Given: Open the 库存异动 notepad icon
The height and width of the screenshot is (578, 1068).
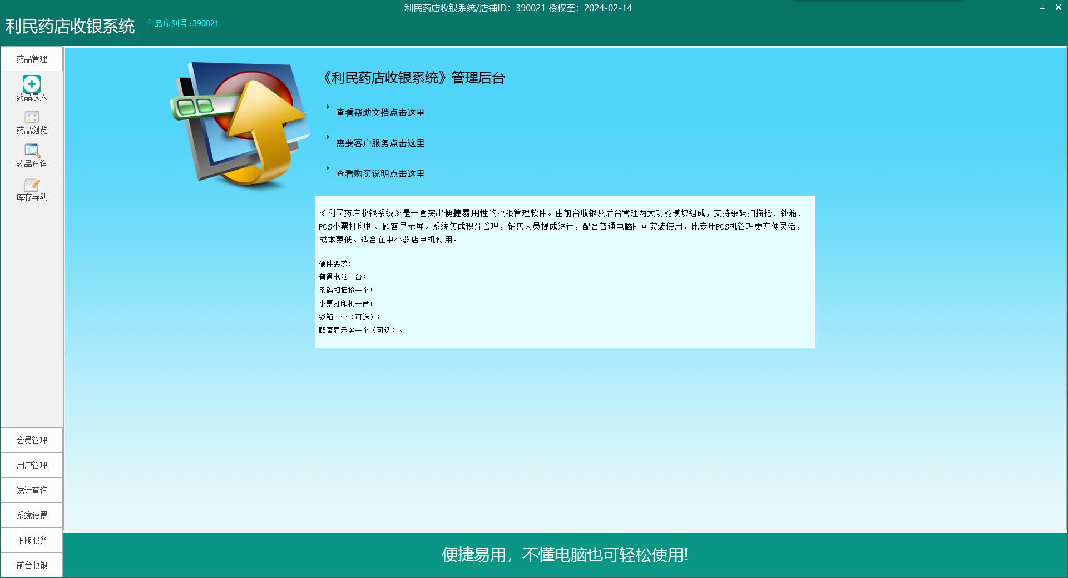Looking at the screenshot, I should 32,185.
